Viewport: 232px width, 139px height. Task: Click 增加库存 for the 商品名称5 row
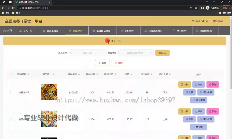pos(206,92)
